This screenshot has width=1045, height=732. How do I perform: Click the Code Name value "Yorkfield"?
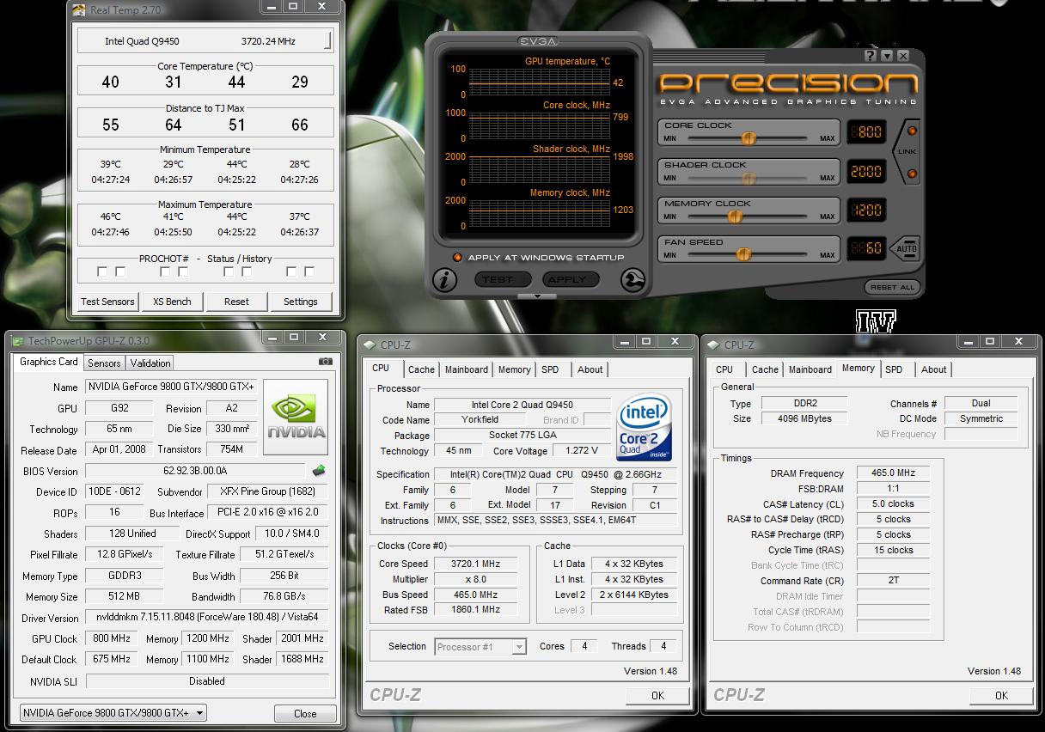479,420
